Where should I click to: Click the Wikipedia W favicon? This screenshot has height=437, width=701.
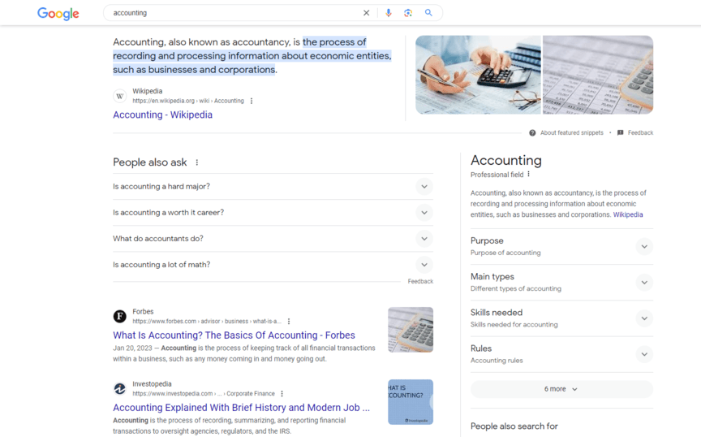[120, 96]
